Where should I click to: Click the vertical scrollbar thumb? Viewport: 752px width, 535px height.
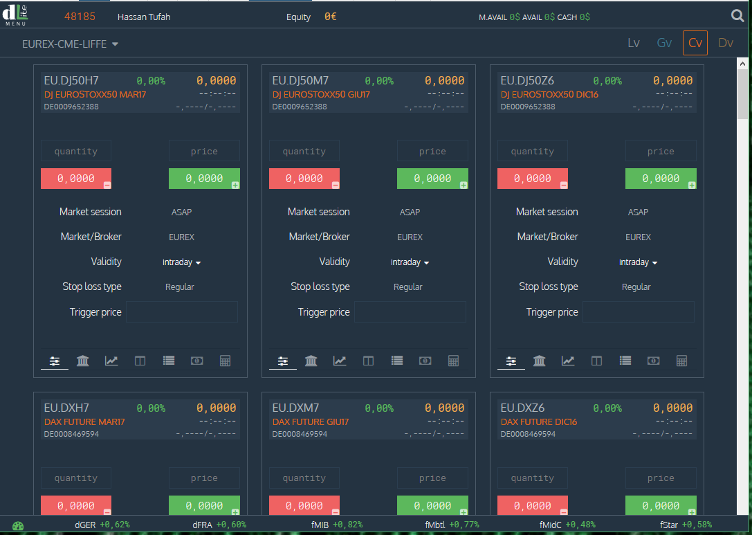(742, 94)
